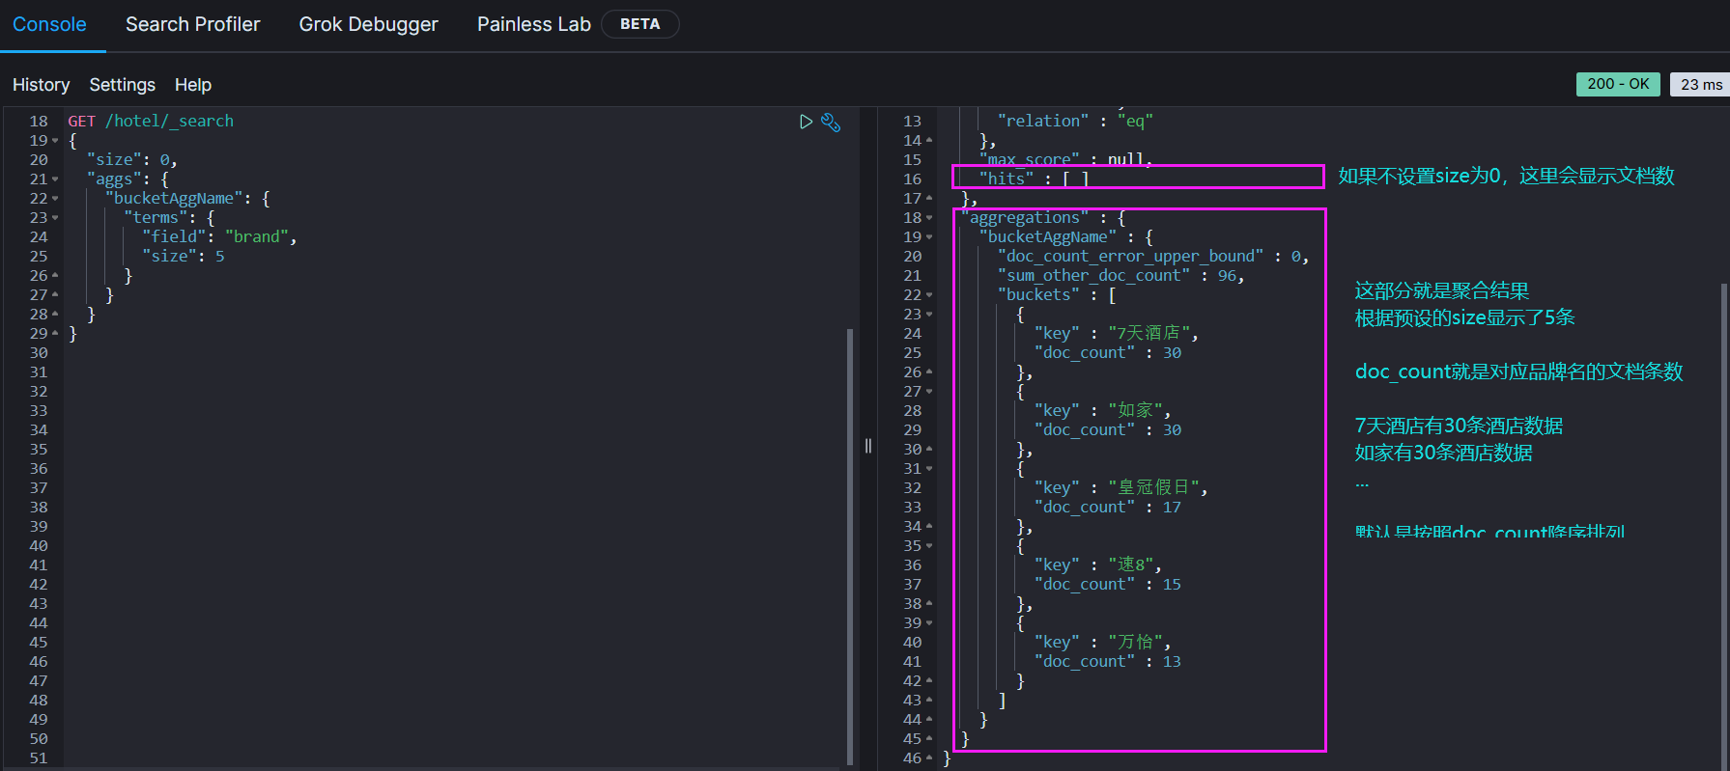Go to the Console tab
The image size is (1730, 771).
49,24
